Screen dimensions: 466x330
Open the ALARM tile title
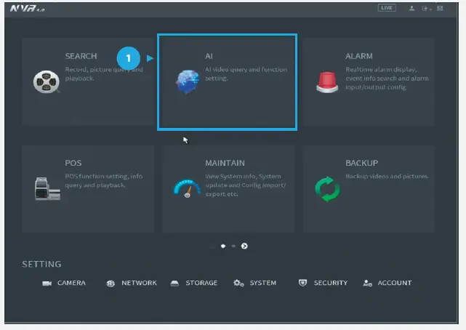359,56
